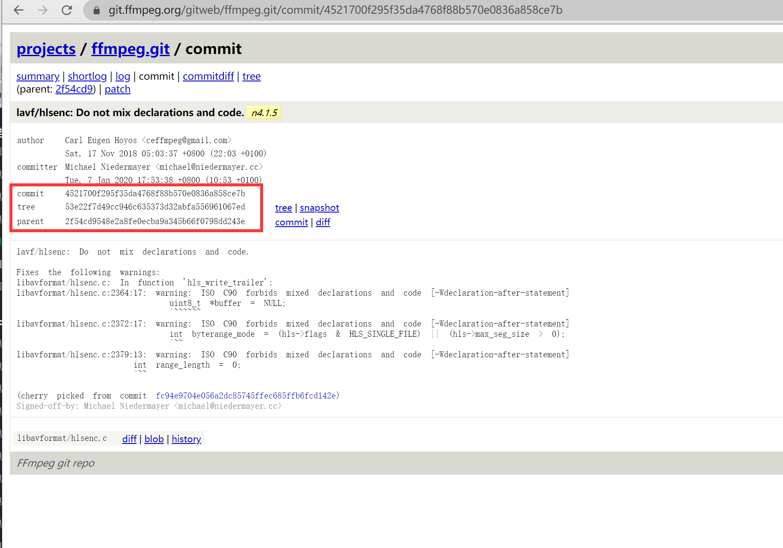The width and height of the screenshot is (783, 548).
Task: Click the commit title lavf/hlsenc heading
Action: [x=130, y=113]
